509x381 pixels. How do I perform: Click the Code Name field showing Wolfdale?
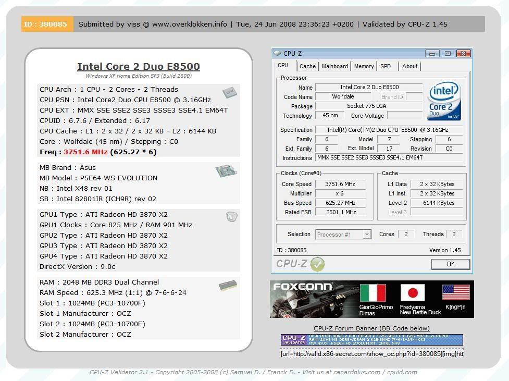[x=343, y=96]
